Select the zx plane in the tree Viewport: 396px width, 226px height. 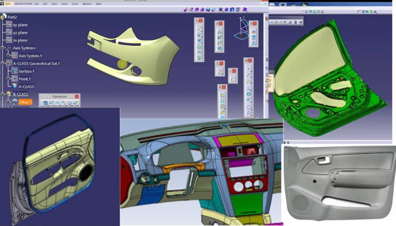pos(20,40)
